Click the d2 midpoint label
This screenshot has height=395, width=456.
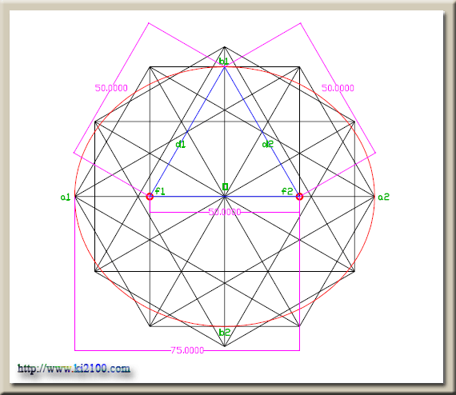coord(268,144)
